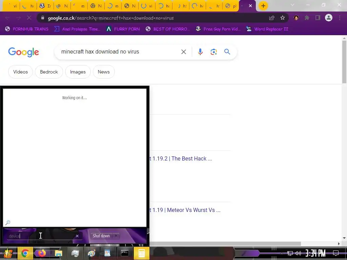
Task: Start voice search with microphone icon
Action: pos(200,52)
